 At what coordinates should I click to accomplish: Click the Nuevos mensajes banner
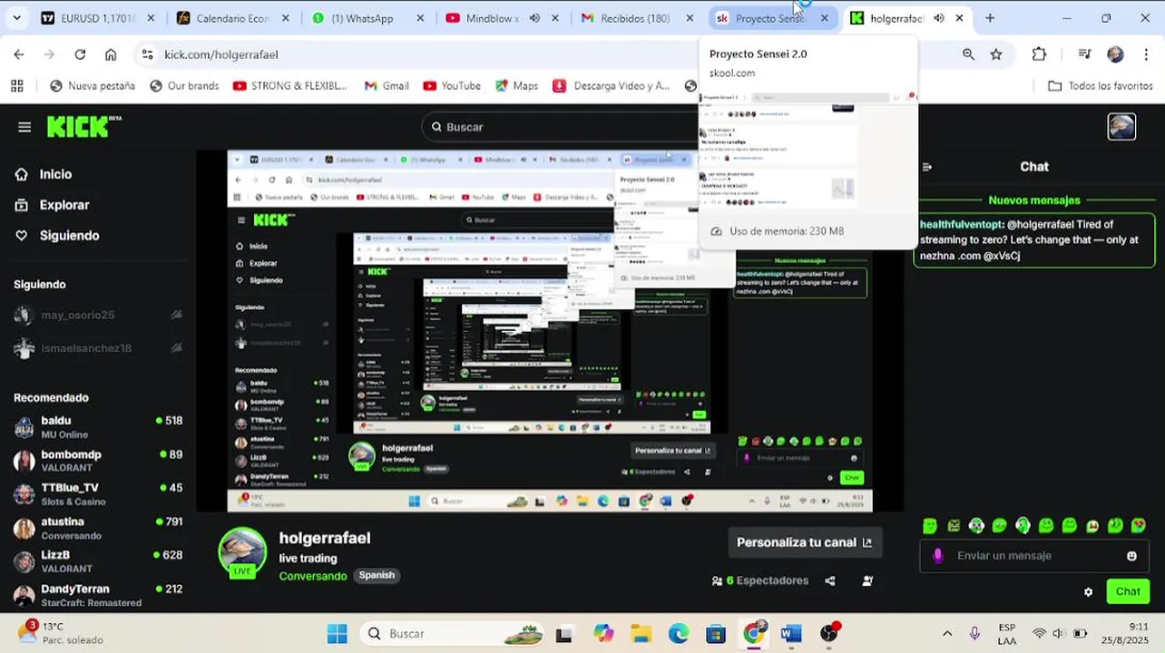tap(1034, 200)
